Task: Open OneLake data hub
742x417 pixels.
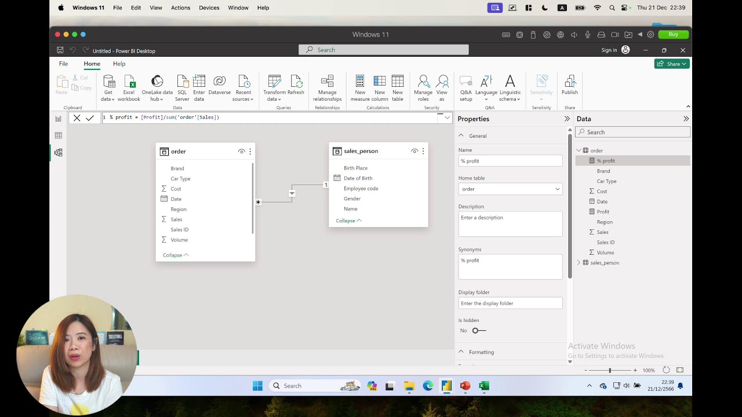Action: pos(157,88)
